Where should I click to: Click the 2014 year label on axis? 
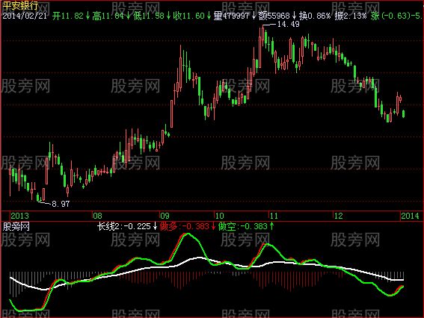(x=410, y=216)
